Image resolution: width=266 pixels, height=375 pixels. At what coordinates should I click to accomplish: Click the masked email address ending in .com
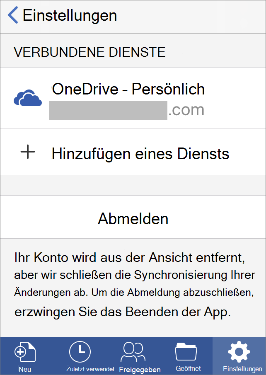127,110
